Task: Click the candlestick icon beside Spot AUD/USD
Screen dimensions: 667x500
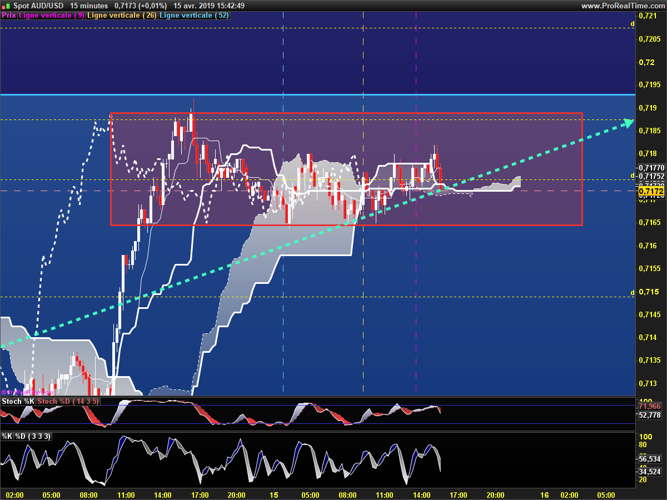Action: [5, 6]
